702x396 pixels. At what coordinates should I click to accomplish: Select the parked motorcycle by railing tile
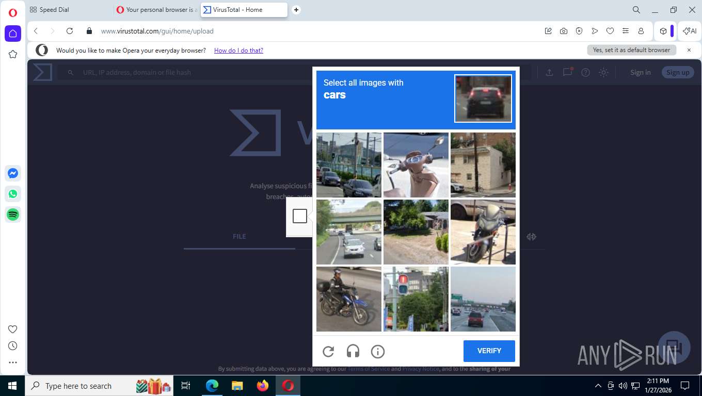483,232
